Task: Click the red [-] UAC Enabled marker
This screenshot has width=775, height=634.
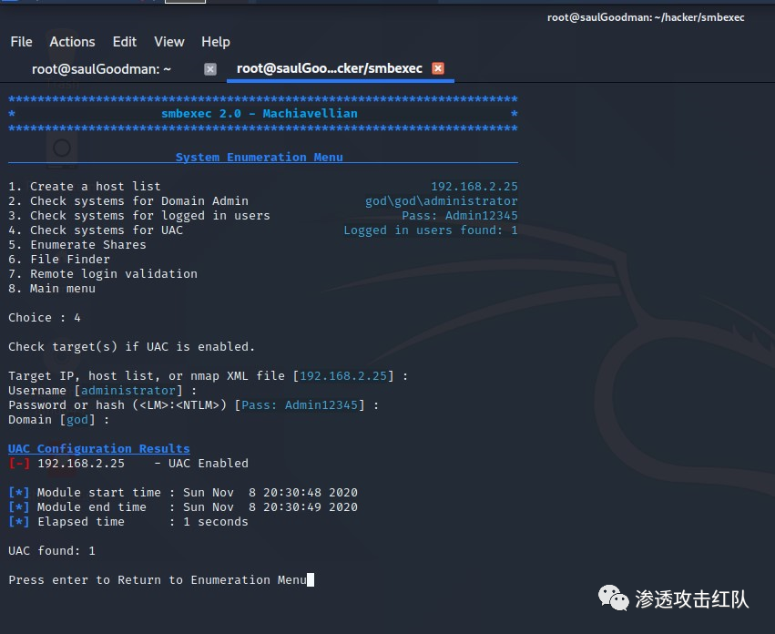Action: pos(18,464)
